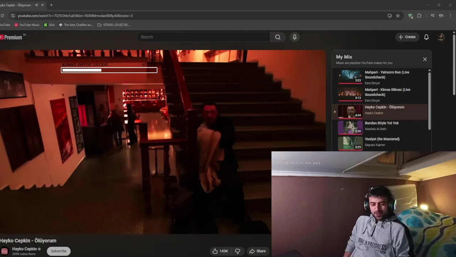Open the GÖRSEL OLUŞTUR bookmarks folder

[x=114, y=25]
